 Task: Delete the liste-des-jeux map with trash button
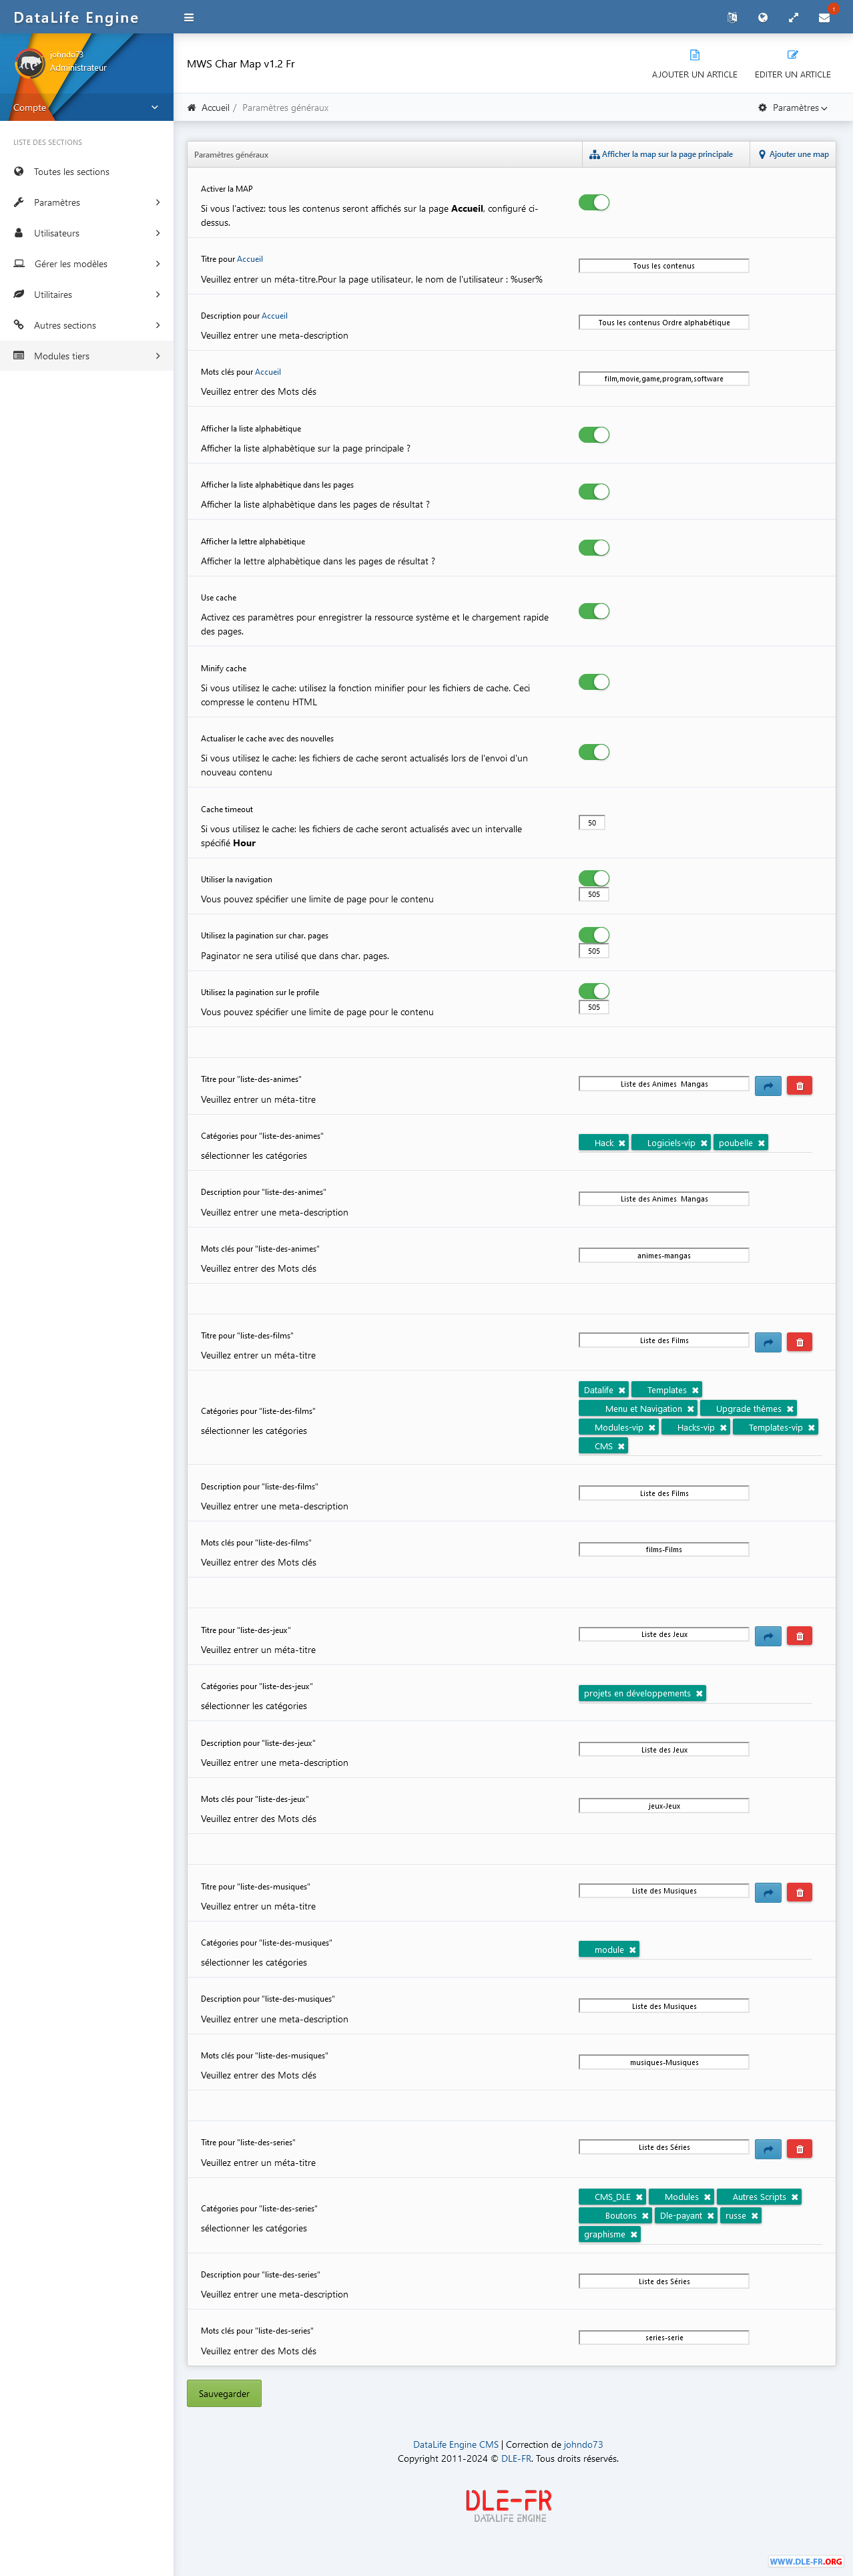(x=799, y=1636)
